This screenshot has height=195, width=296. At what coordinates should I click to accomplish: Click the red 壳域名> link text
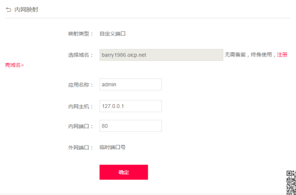point(14,65)
